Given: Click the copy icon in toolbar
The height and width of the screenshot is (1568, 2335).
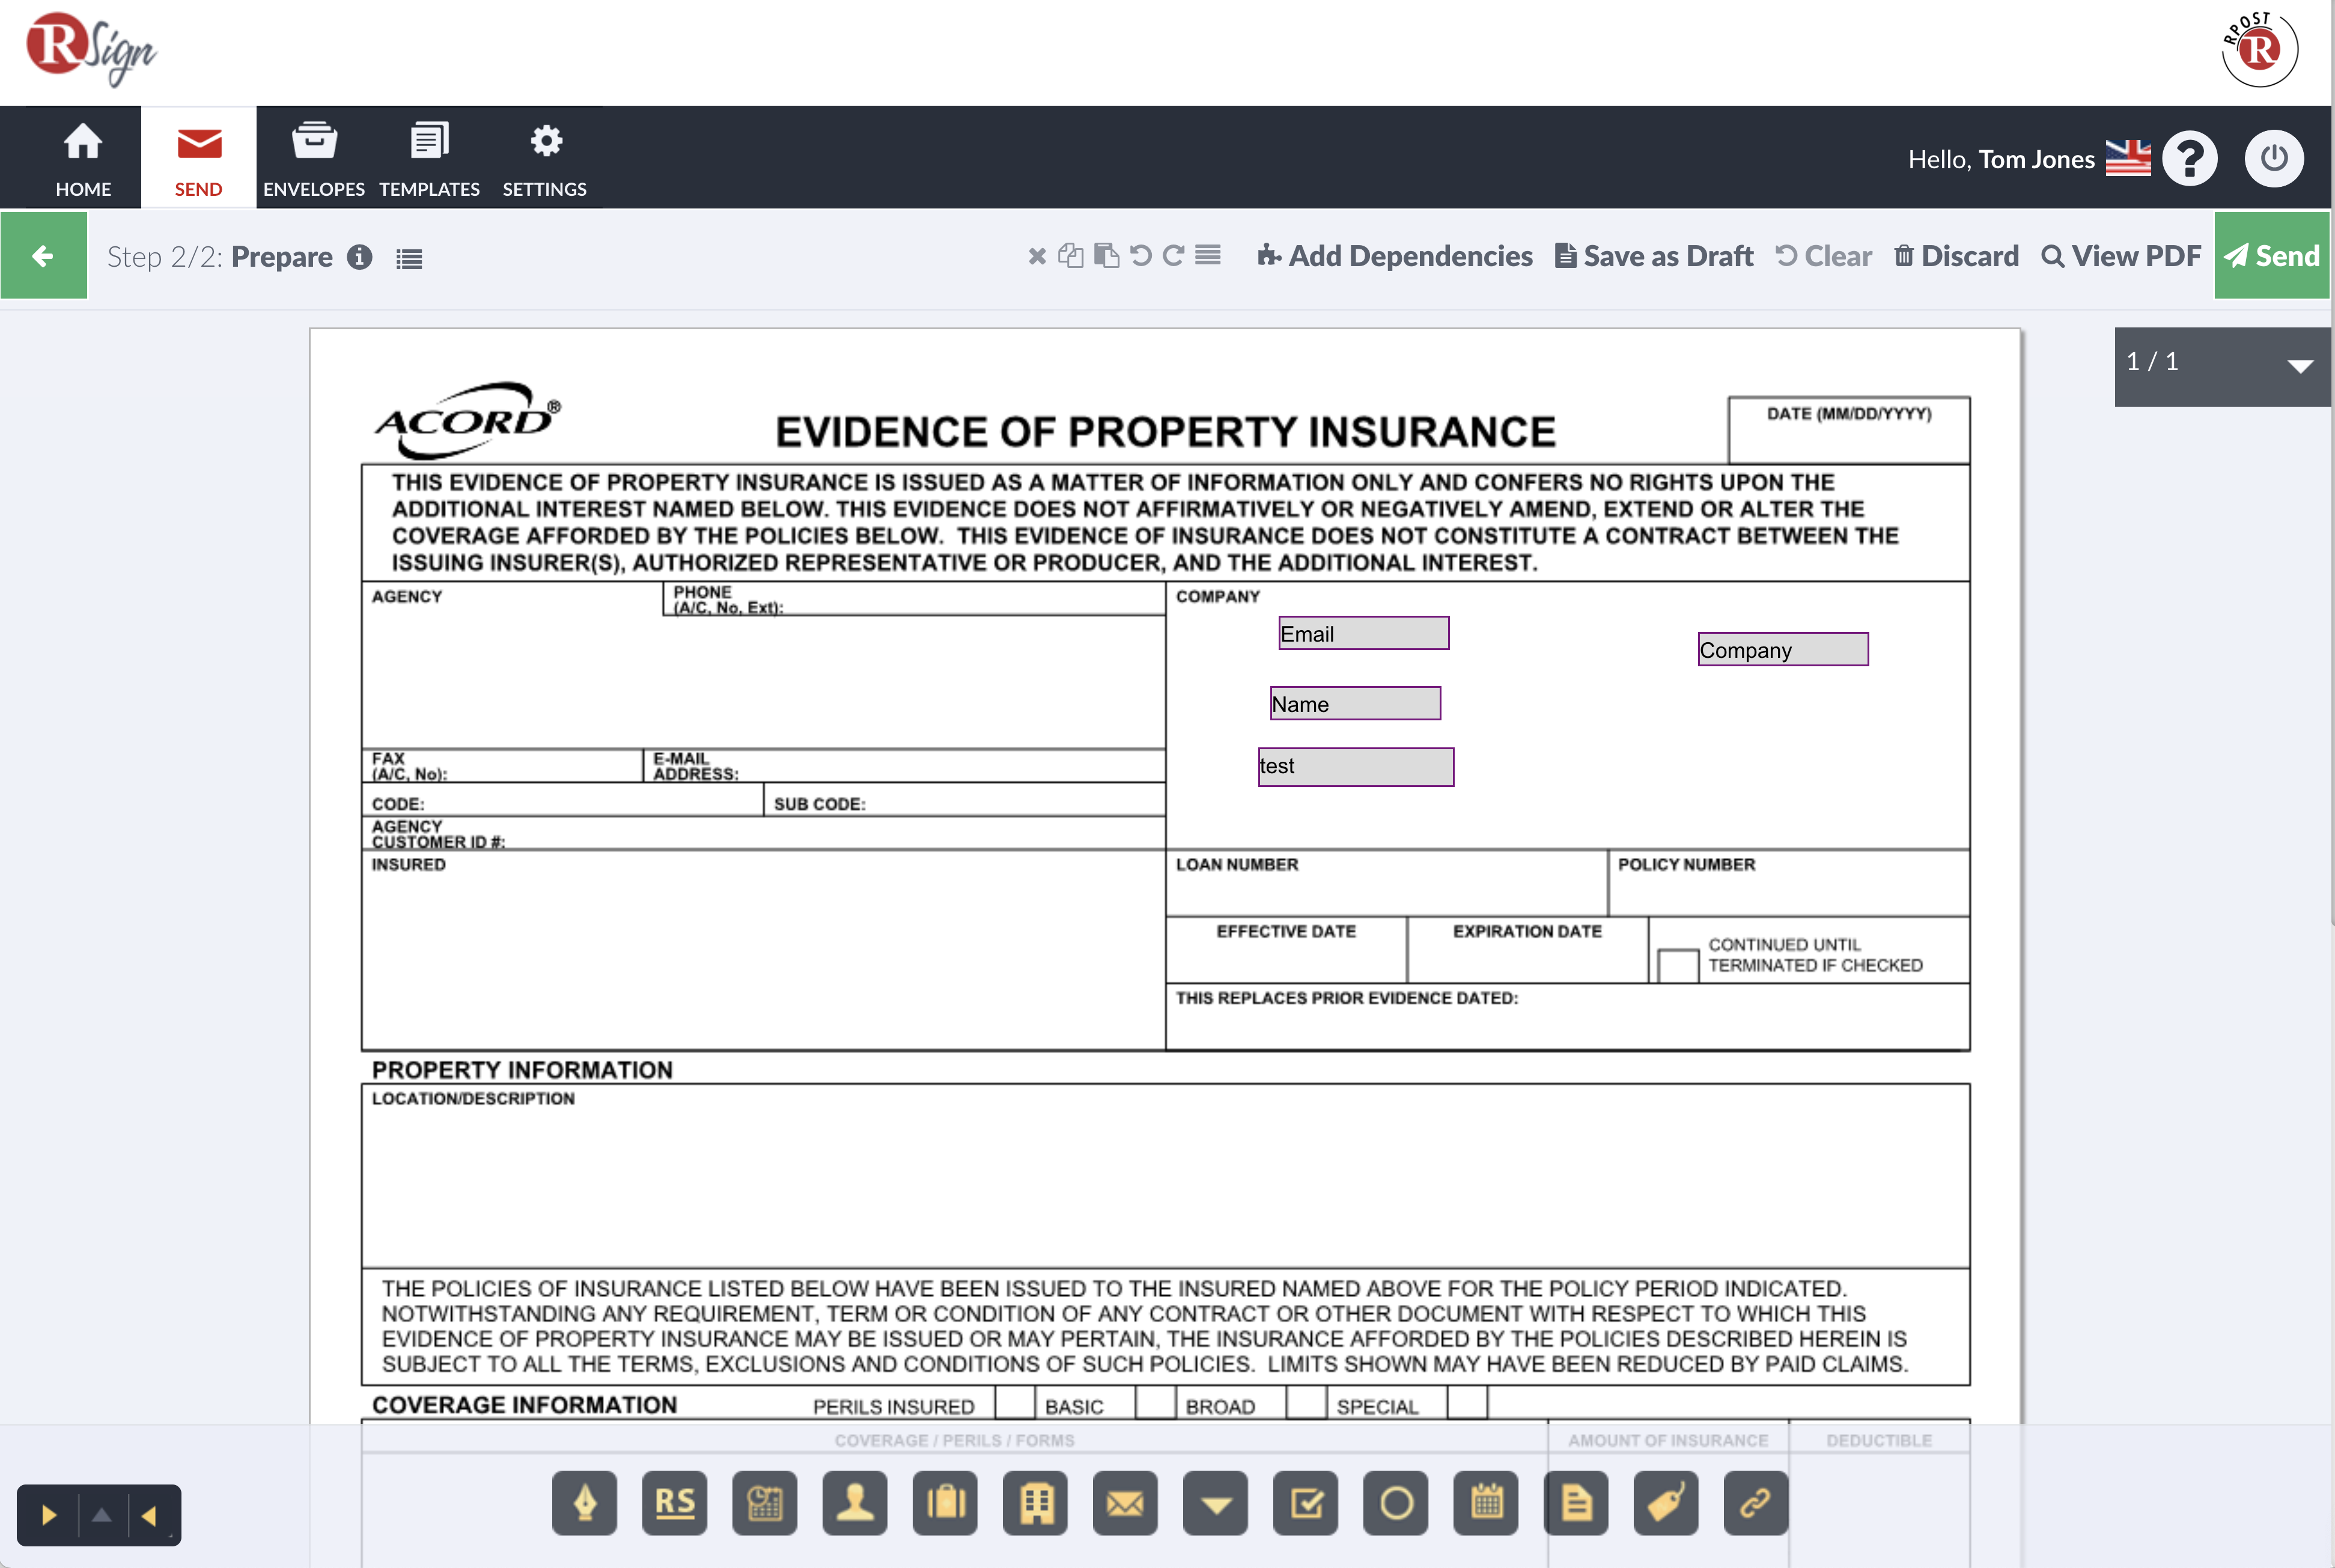Looking at the screenshot, I should tap(1071, 256).
